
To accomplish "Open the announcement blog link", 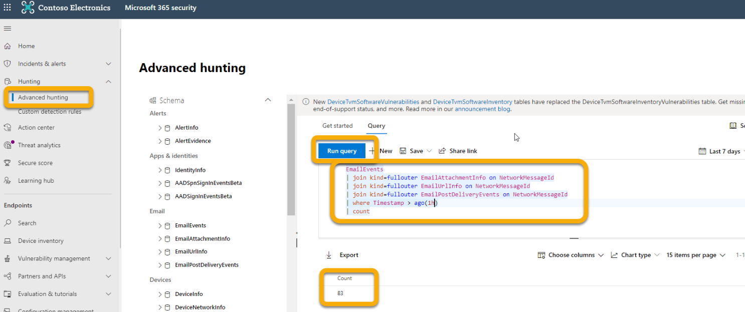I will pyautogui.click(x=482, y=109).
